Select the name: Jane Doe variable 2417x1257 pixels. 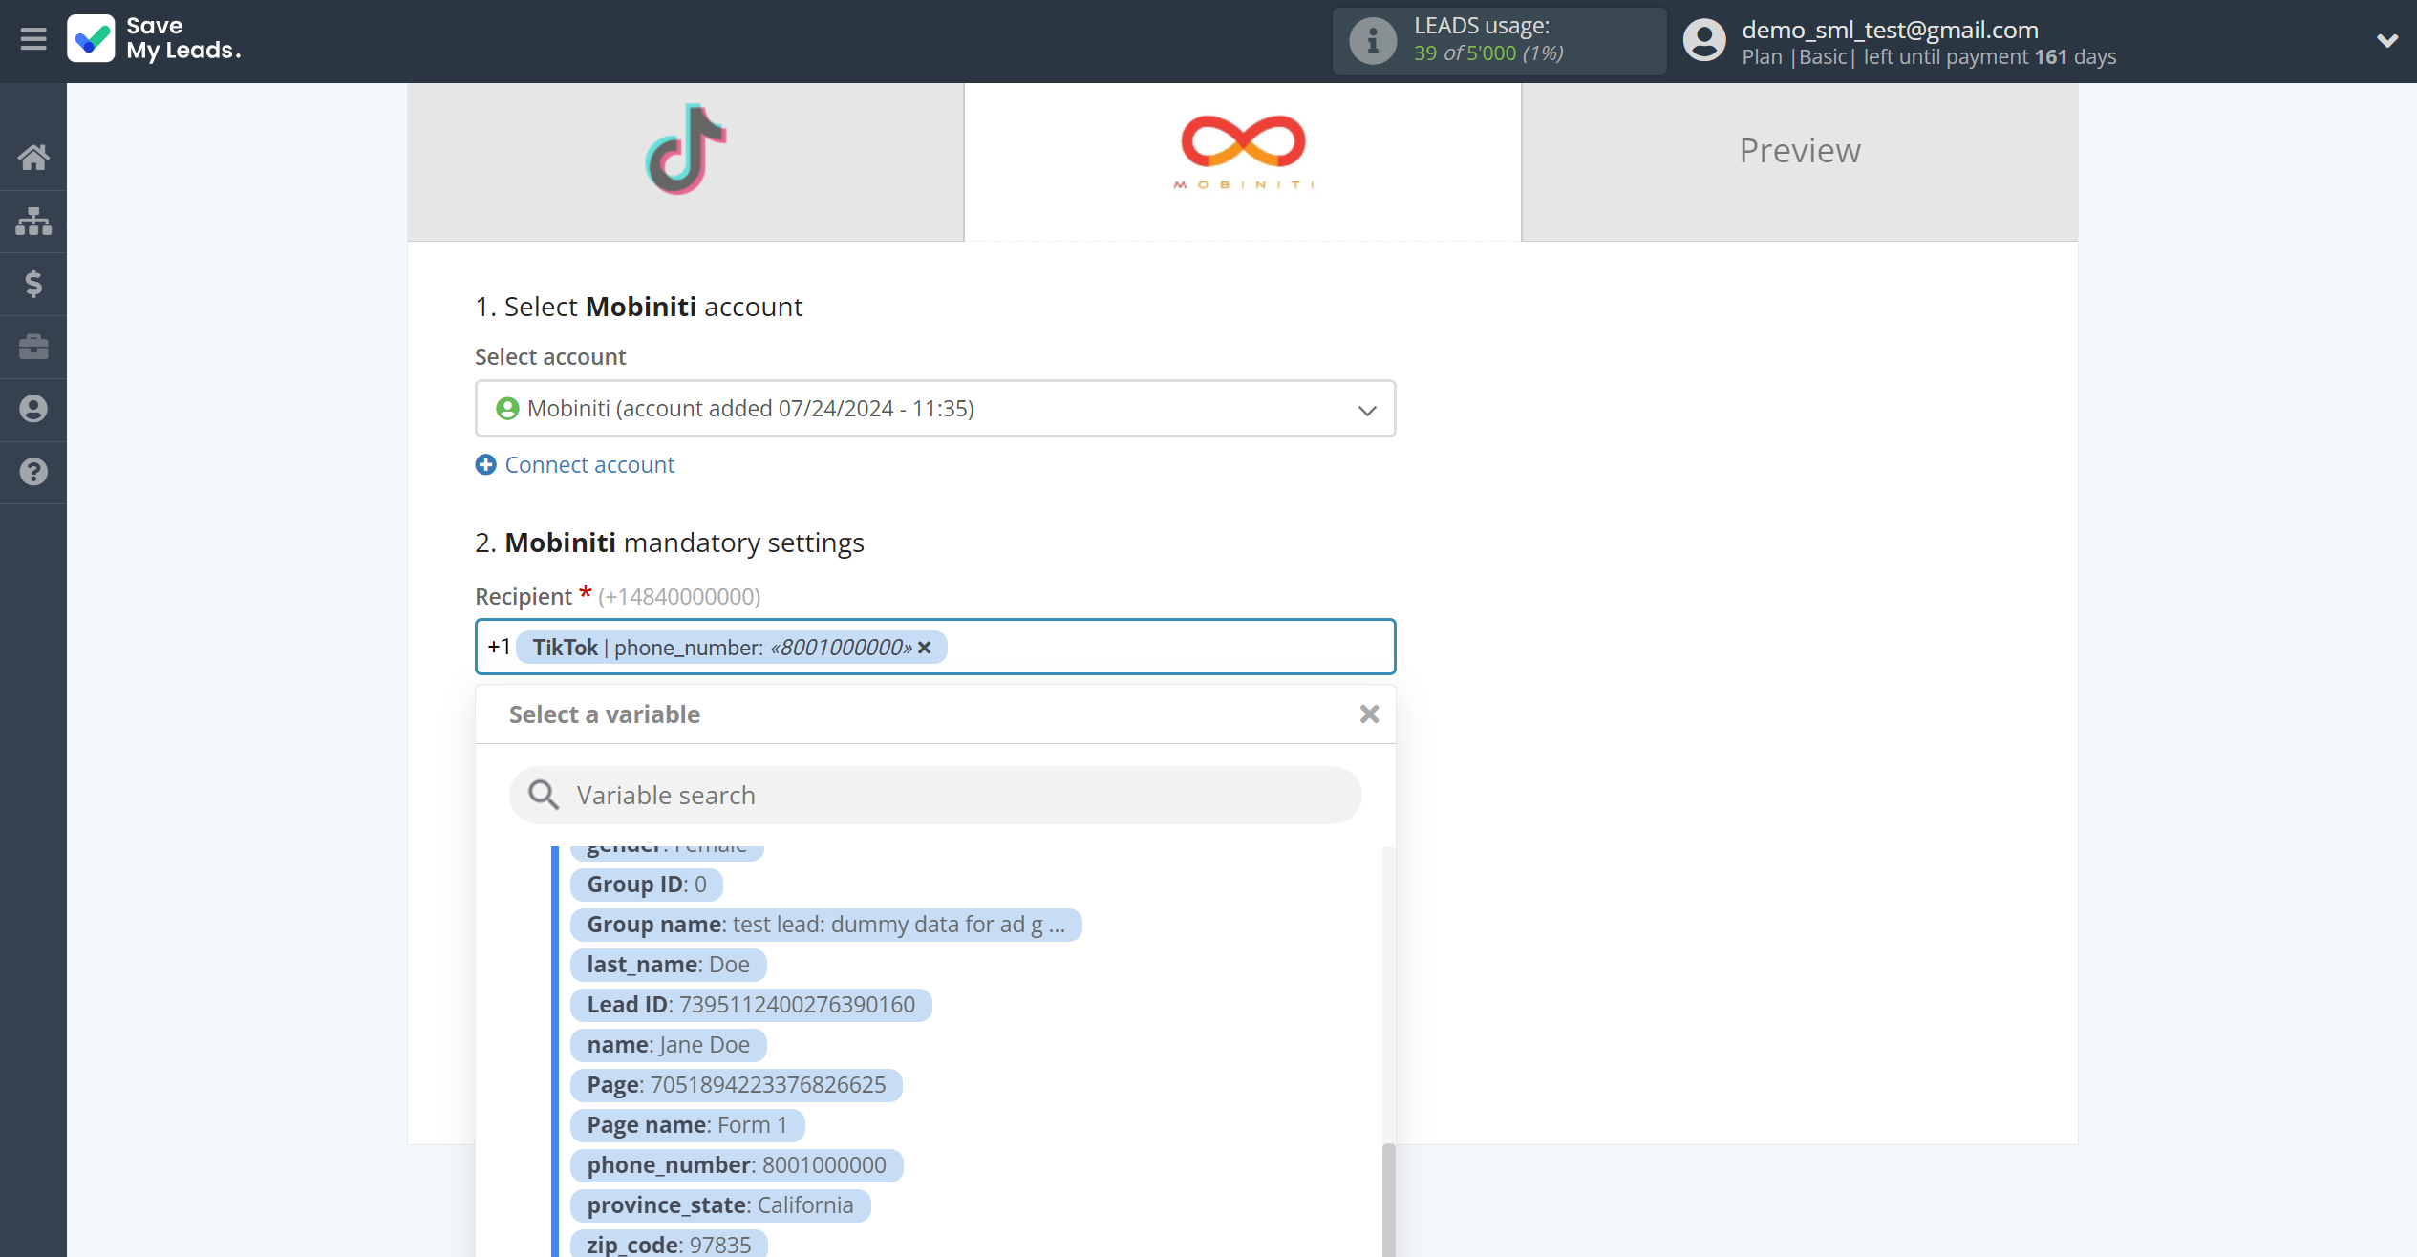pos(668,1045)
